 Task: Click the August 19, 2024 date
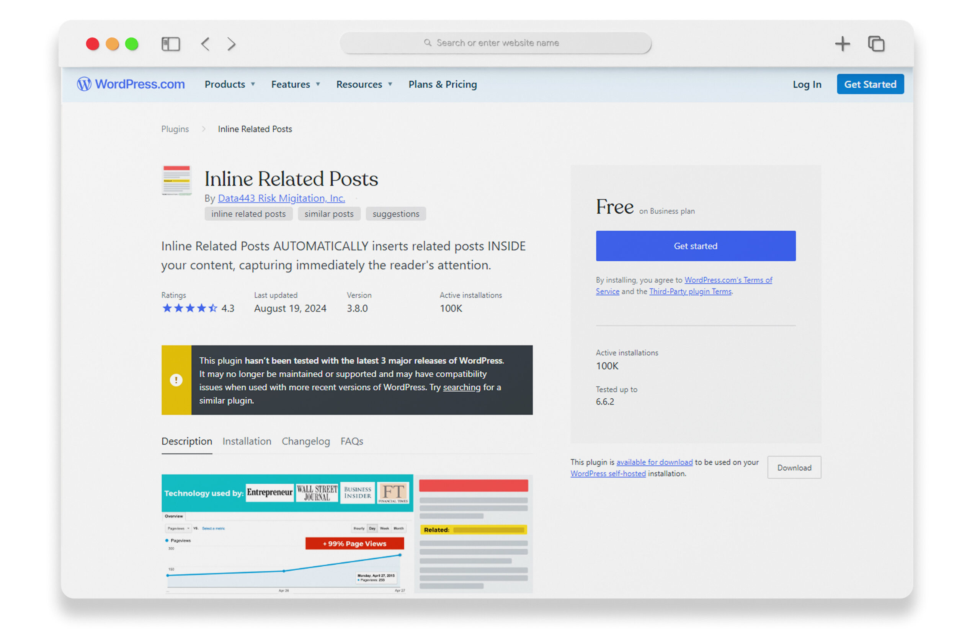[x=290, y=308]
